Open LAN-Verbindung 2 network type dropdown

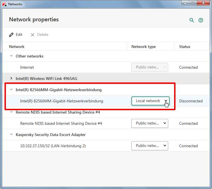point(150,146)
